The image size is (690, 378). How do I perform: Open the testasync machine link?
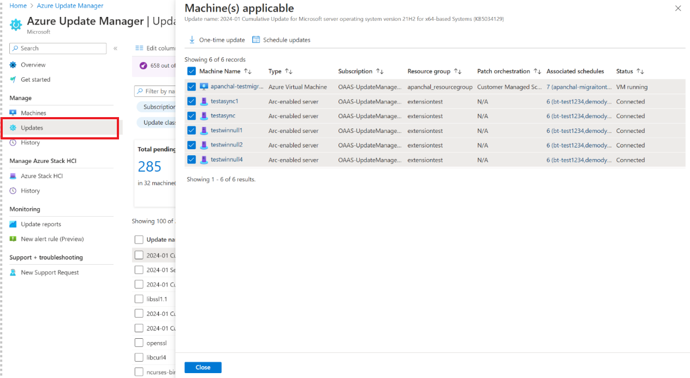point(223,116)
